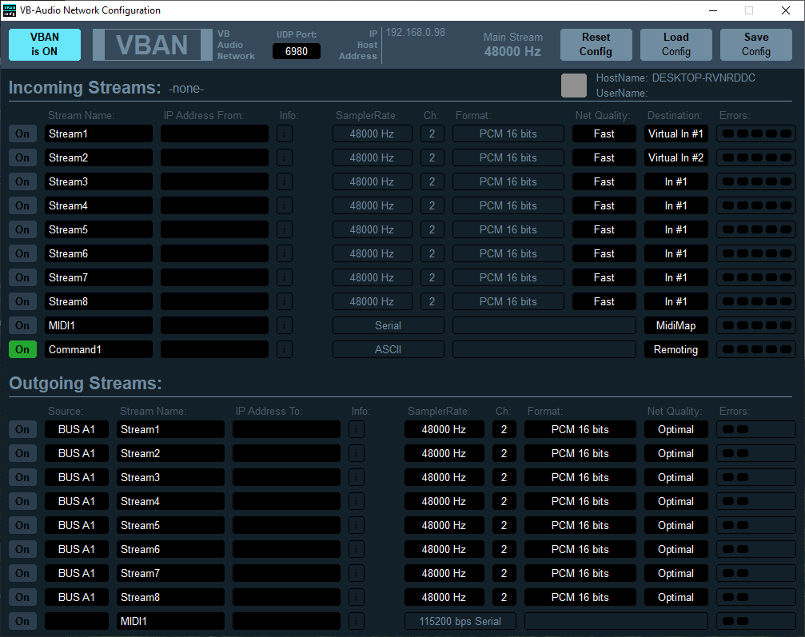Open info for outgoing Stream6

point(357,549)
